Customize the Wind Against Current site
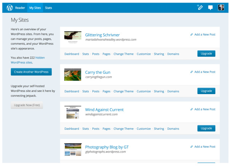The height and width of the screenshot is (166, 231). [x=144, y=129]
